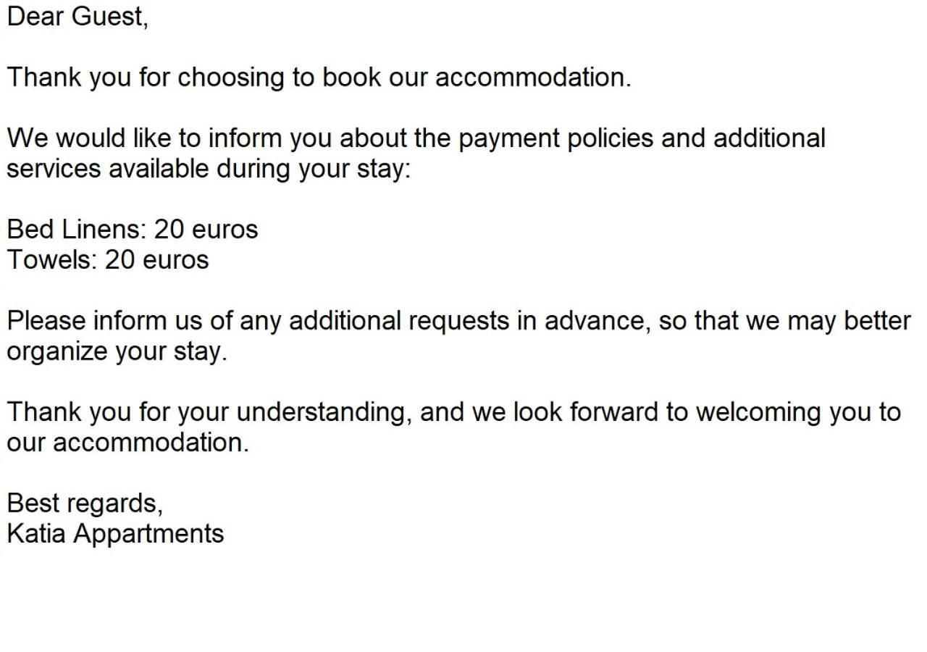The width and height of the screenshot is (927, 652).
Task: Click the 'Towels: 20 euros' line
Action: point(108,259)
